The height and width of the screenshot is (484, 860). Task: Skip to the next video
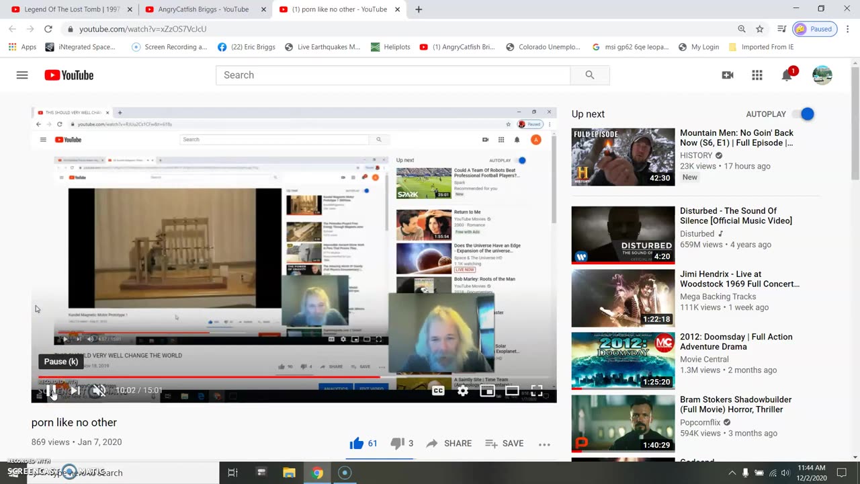pos(75,391)
